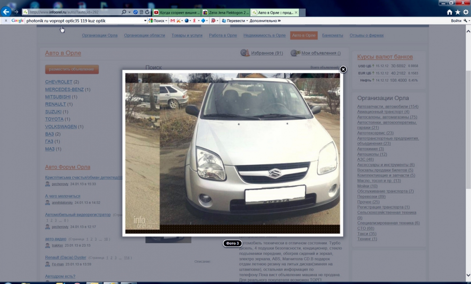Open the browser Home page icon
The width and height of the screenshot is (471, 284).
[x=449, y=12]
